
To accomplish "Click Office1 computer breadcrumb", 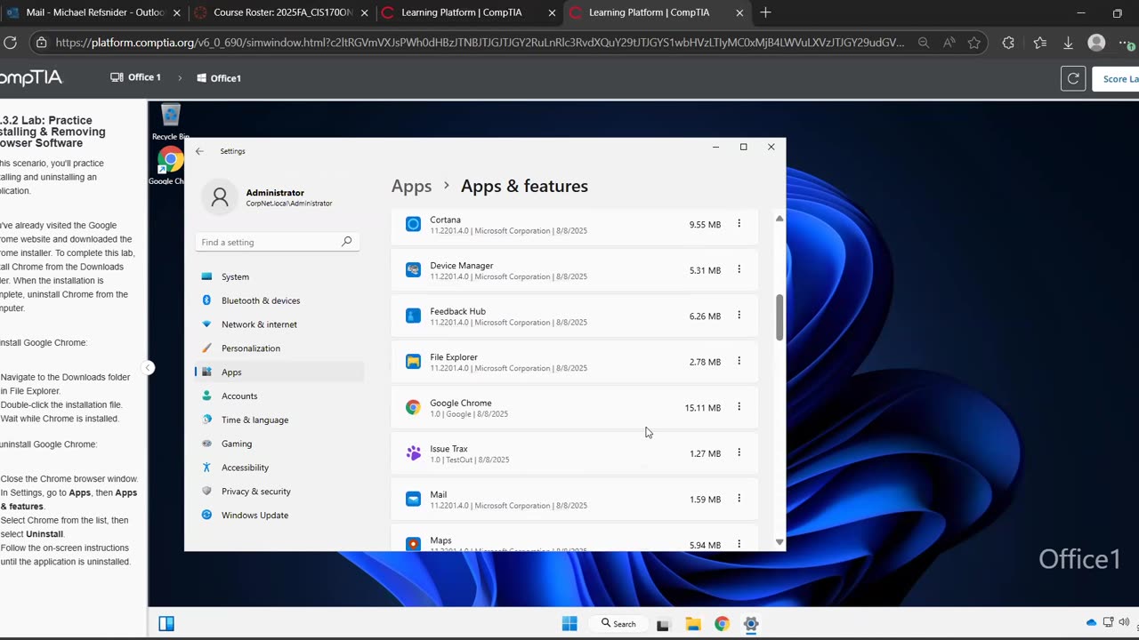I will coord(219,78).
